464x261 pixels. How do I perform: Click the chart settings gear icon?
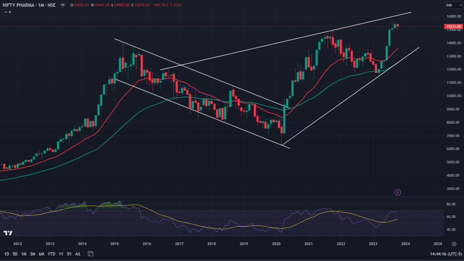(454, 244)
